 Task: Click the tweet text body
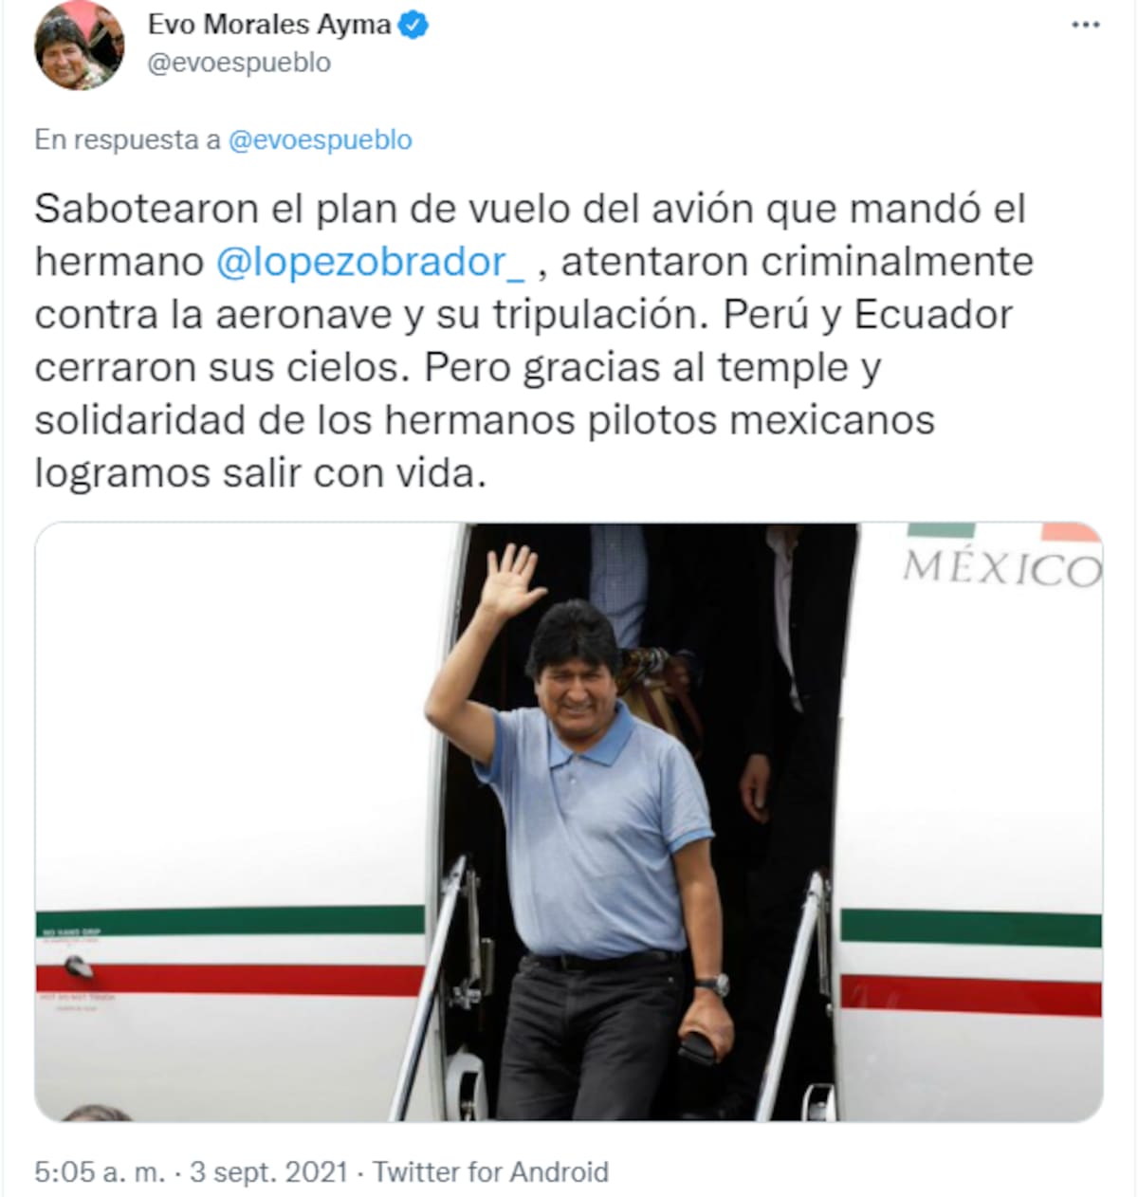[533, 341]
